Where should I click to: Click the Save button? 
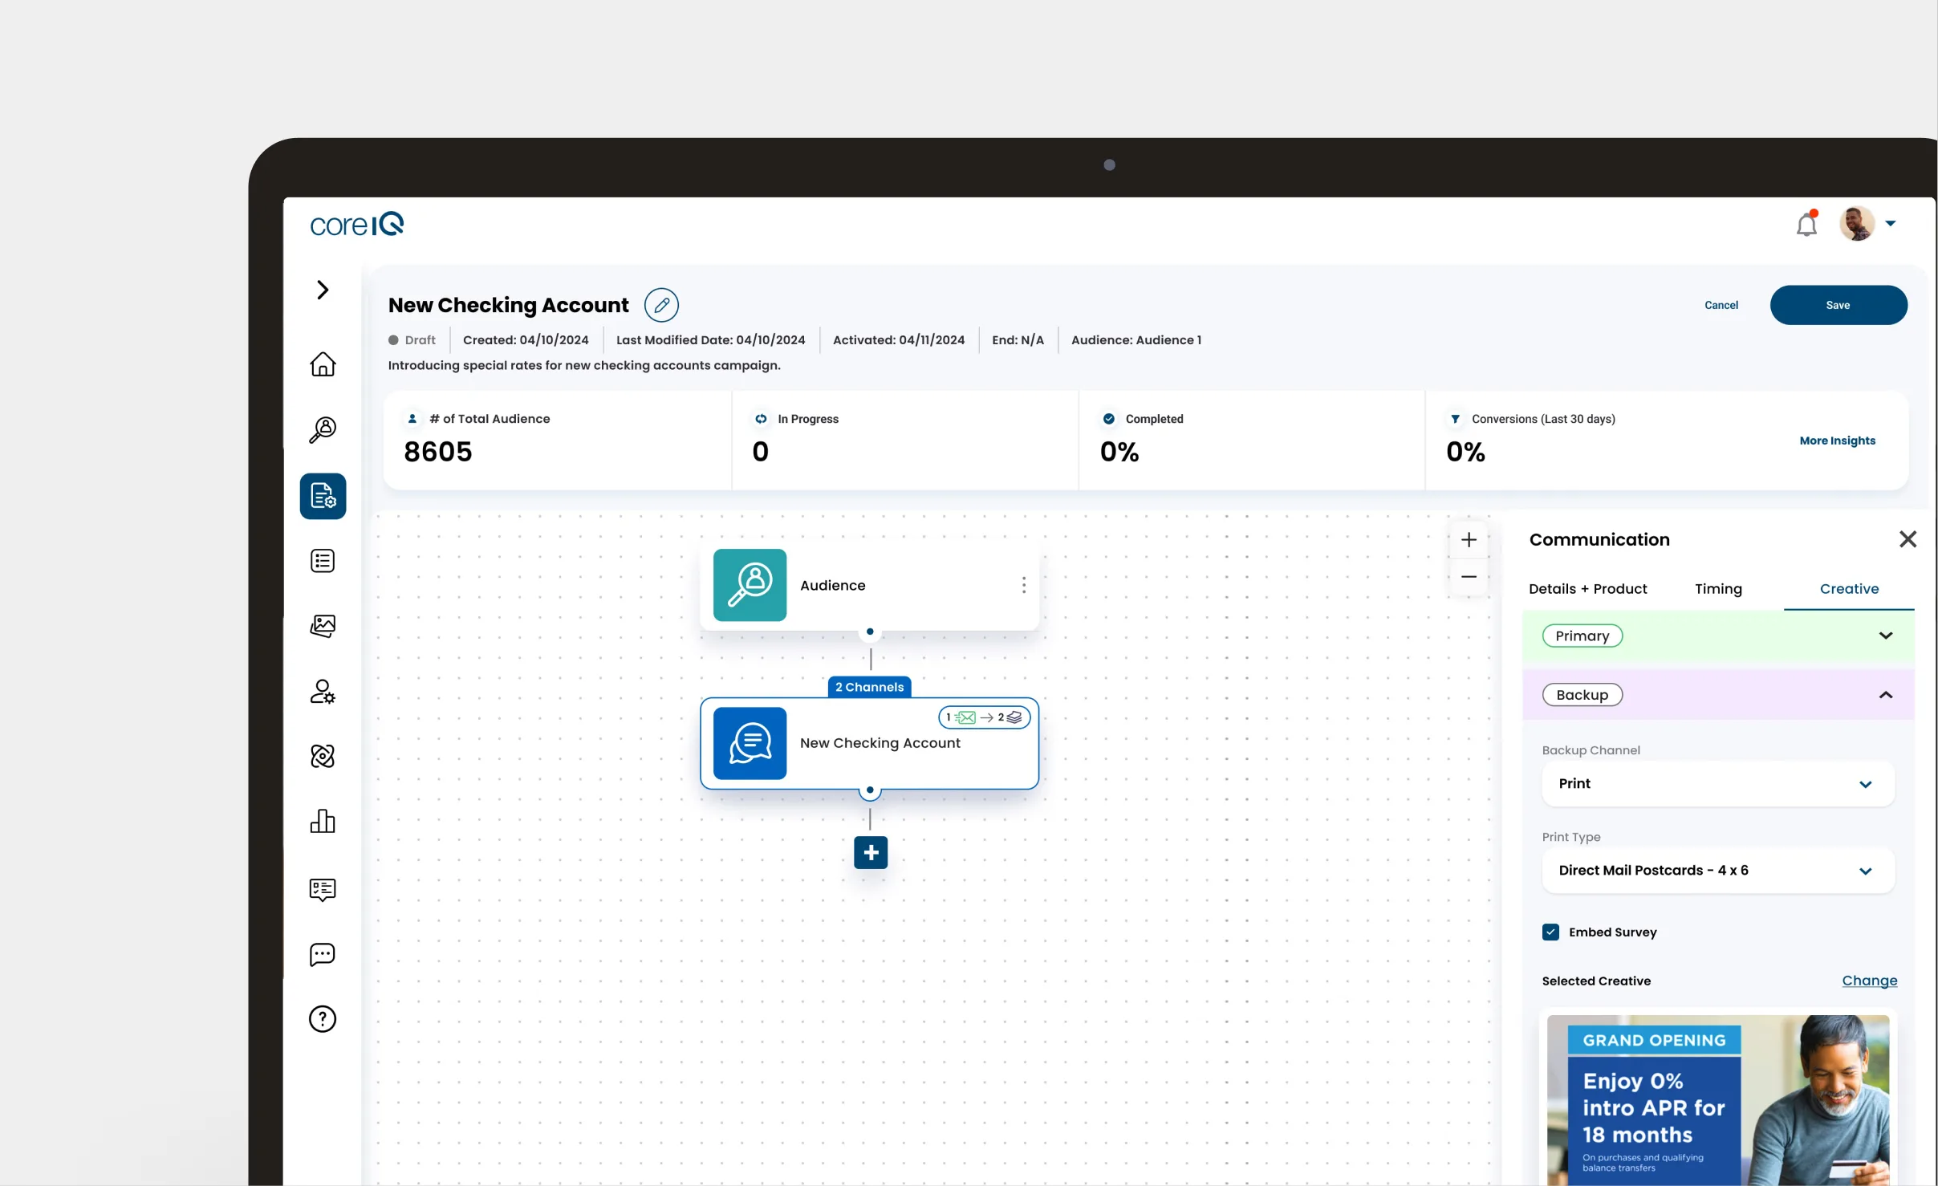tap(1838, 305)
